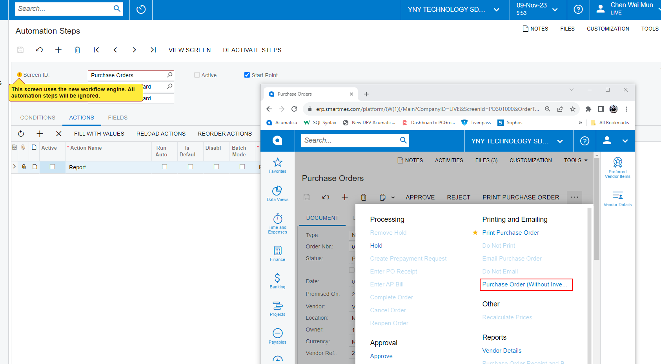The height and width of the screenshot is (364, 661).
Task: Click the Chen Wai Mun user profile icon
Action: 600,9
